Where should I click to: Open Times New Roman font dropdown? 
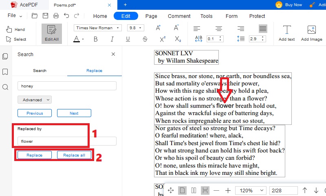pos(97,28)
